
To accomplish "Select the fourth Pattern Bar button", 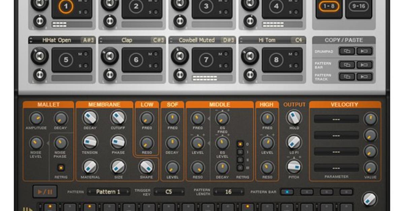I will click(346, 192).
